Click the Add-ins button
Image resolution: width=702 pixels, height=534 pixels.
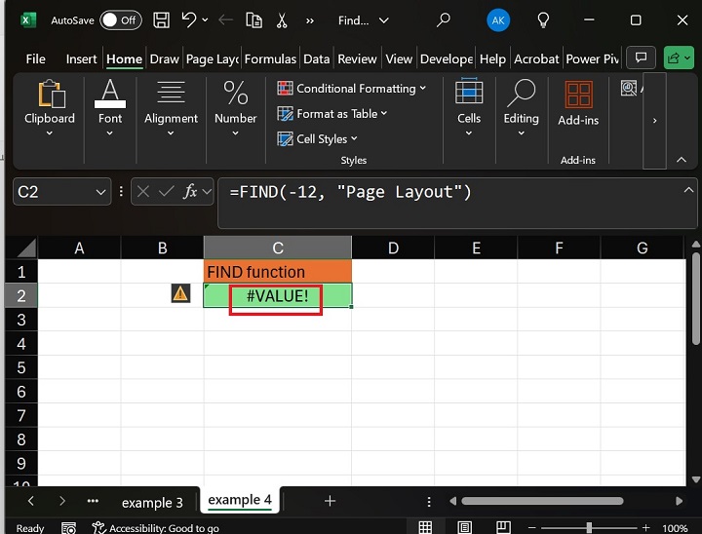578,104
